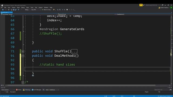Click the horizontal scrollbar of the code editor
This screenshot has height=97, width=173.
coord(82,85)
